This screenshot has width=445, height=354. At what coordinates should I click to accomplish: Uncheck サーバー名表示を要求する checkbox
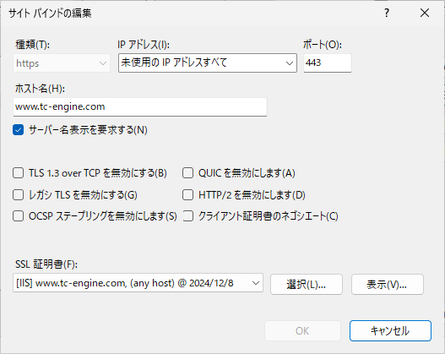coord(19,130)
